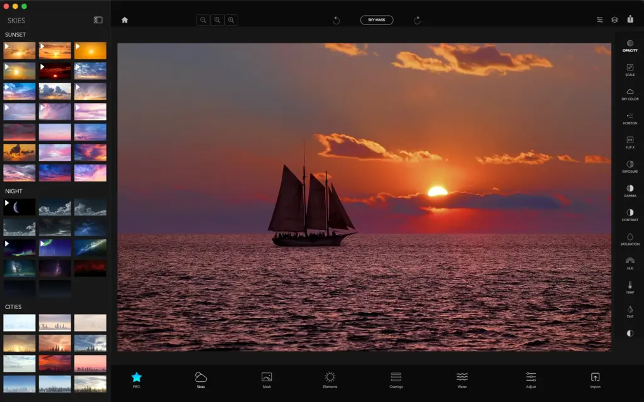Toggle the sidebar panel visibility icon
The image size is (644, 402).
tap(98, 20)
